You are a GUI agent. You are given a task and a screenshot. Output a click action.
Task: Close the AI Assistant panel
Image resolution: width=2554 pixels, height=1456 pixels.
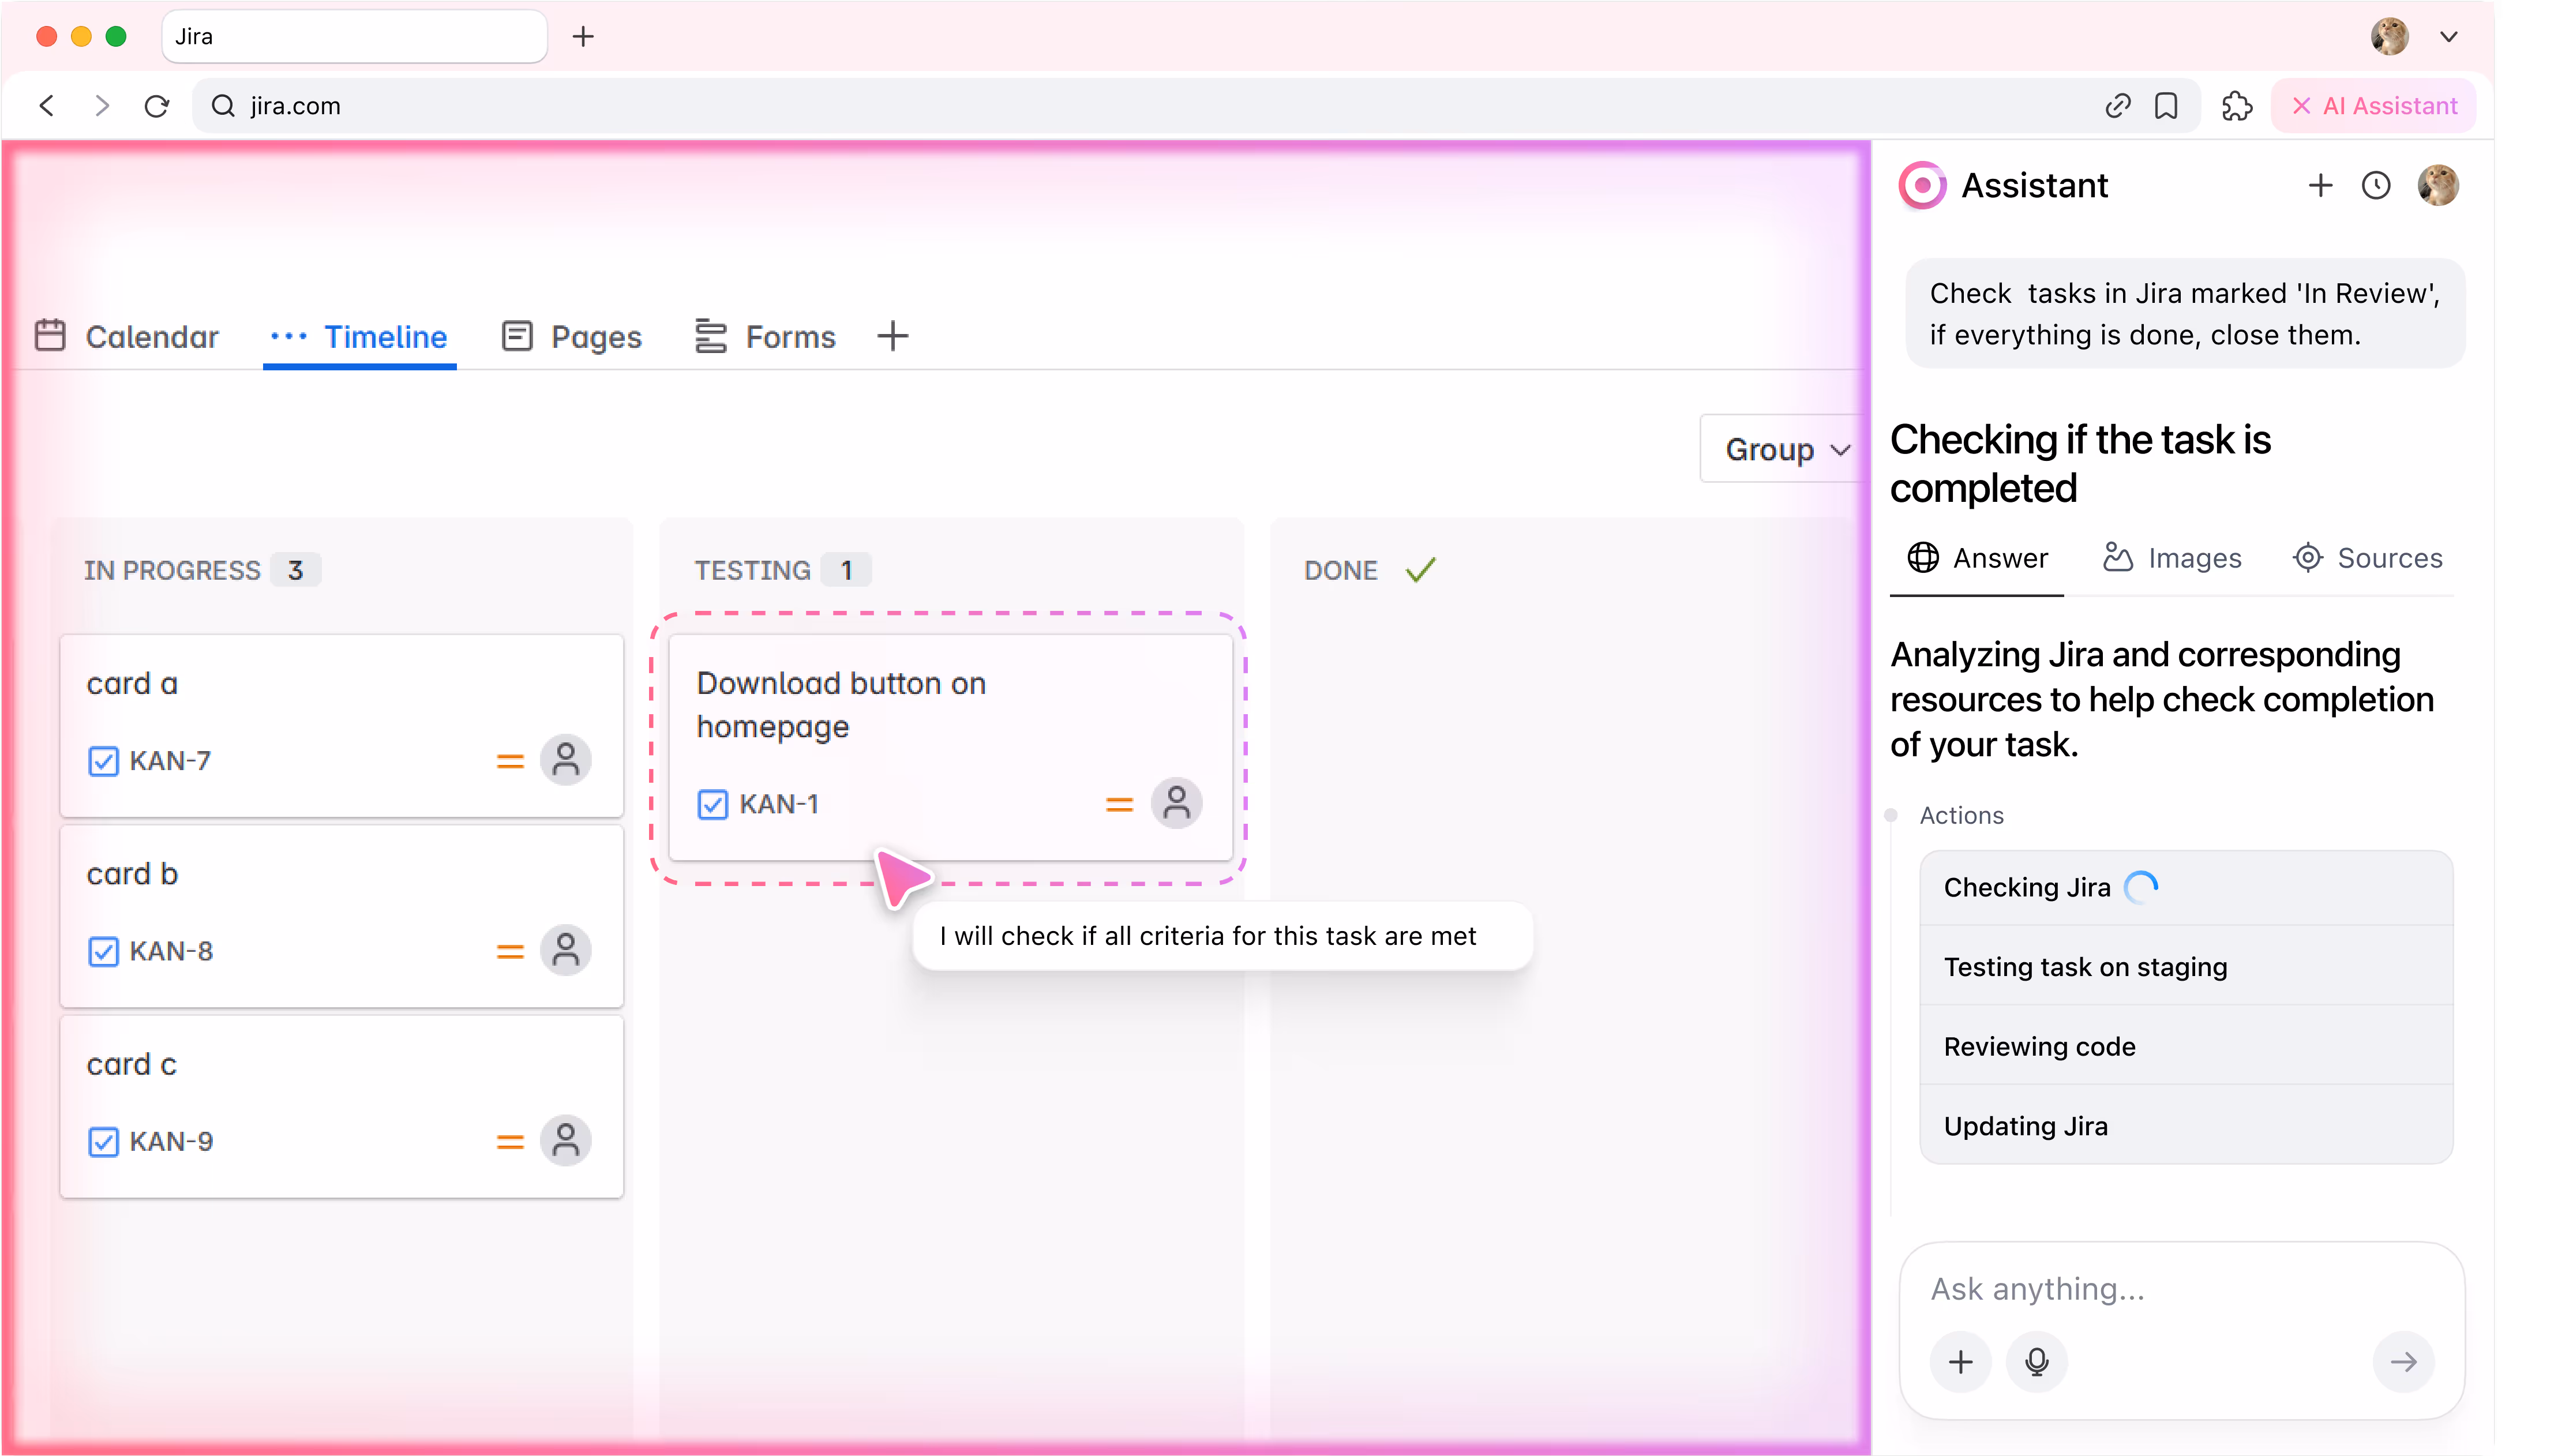[x=2373, y=105]
